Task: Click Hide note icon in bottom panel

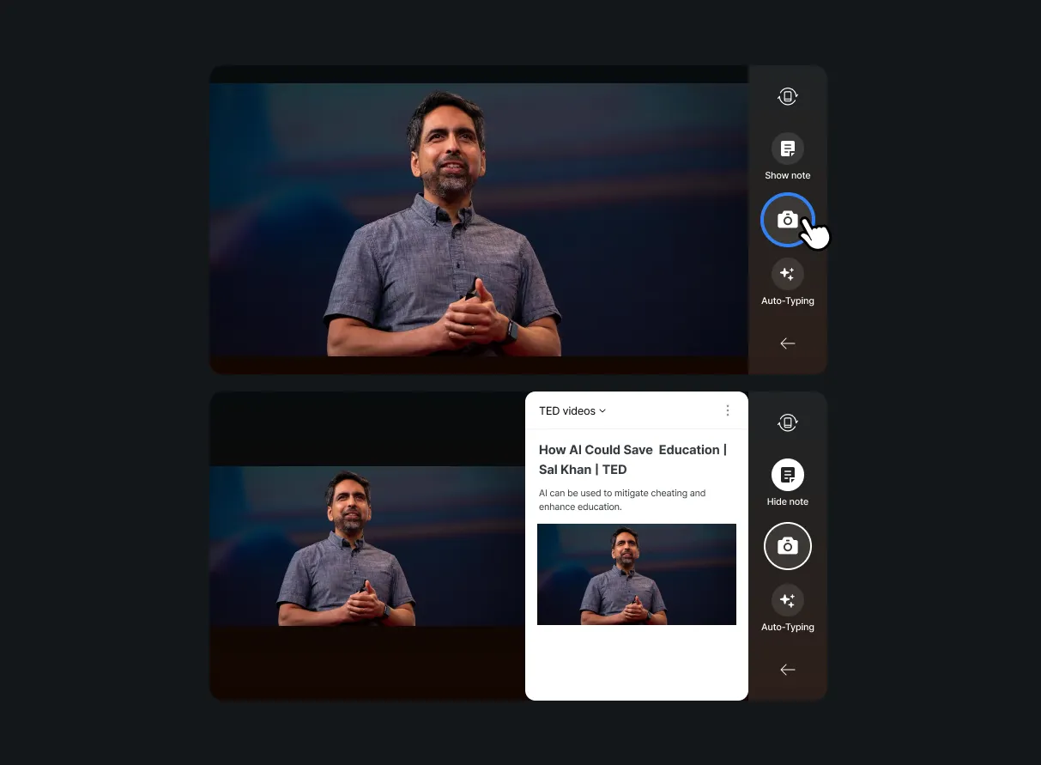Action: (x=787, y=475)
